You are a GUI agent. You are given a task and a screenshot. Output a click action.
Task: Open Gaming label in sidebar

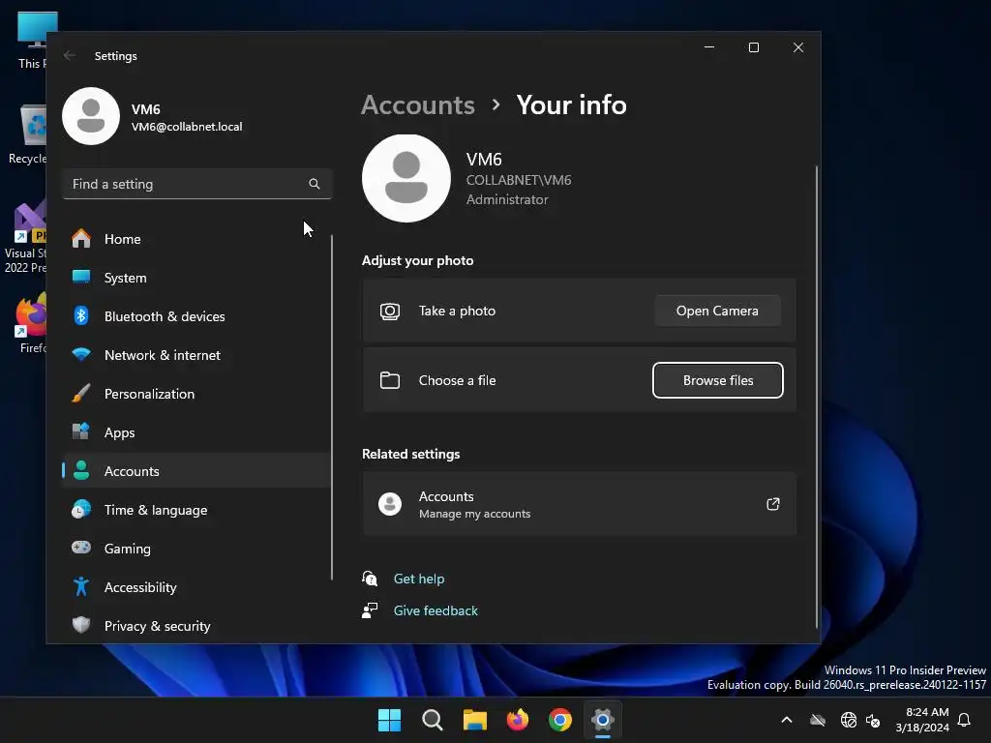(x=127, y=549)
